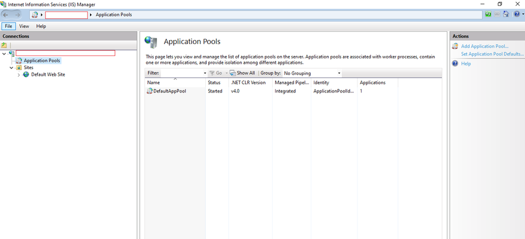Select the DefaultAppPool row

click(169, 91)
